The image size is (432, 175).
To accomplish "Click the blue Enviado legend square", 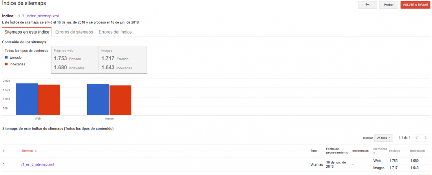I will tap(7, 58).
